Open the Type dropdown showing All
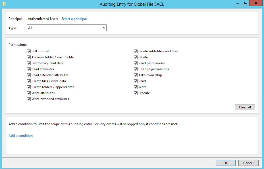This screenshot has height=169, width=264. coord(67,28)
